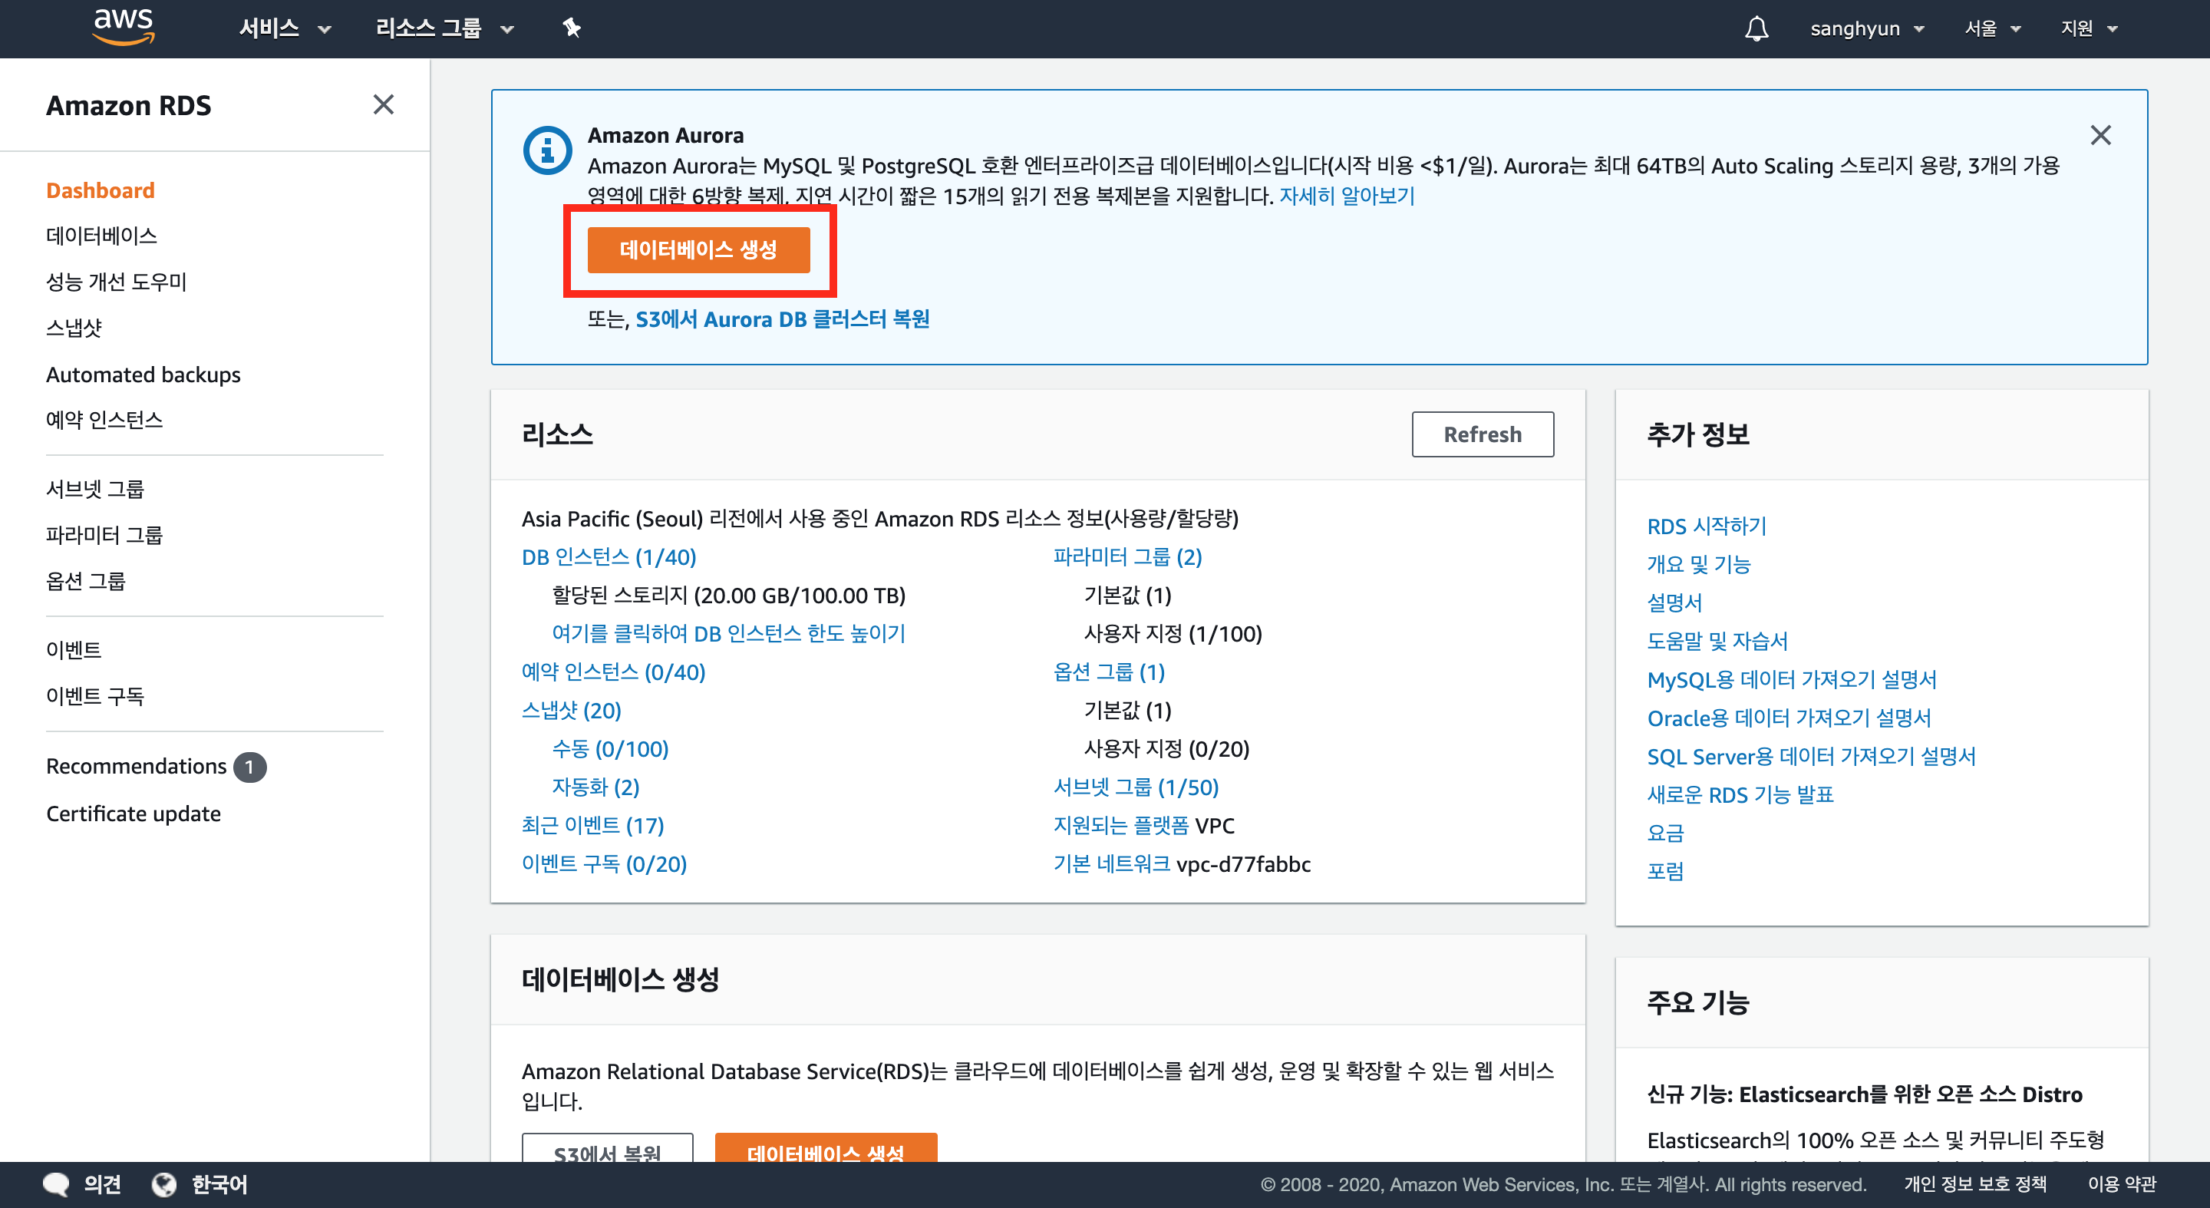The height and width of the screenshot is (1208, 2210).
Task: Click the Recommendations count badge
Action: pos(249,766)
